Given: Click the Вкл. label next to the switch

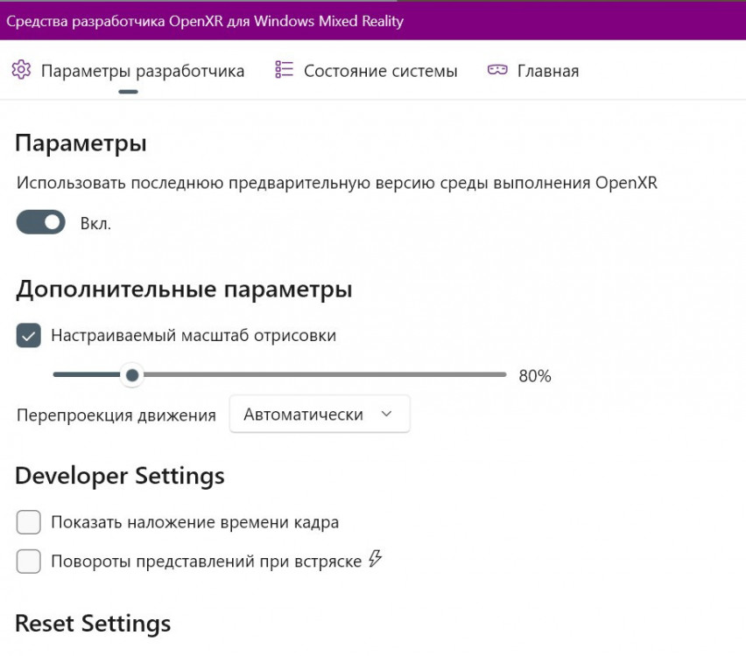Looking at the screenshot, I should [95, 224].
